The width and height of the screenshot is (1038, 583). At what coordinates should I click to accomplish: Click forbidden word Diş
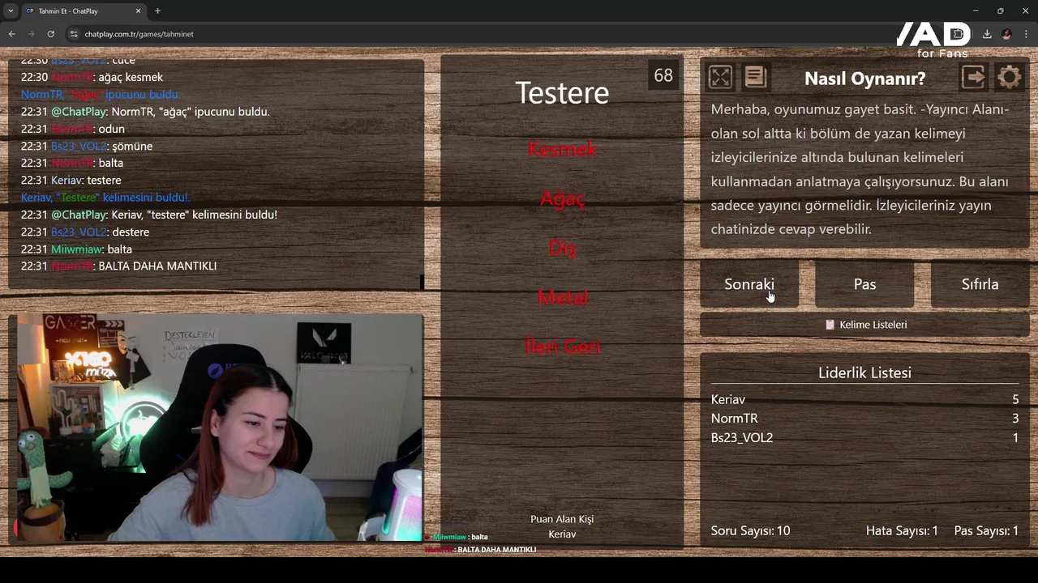pyautogui.click(x=562, y=249)
